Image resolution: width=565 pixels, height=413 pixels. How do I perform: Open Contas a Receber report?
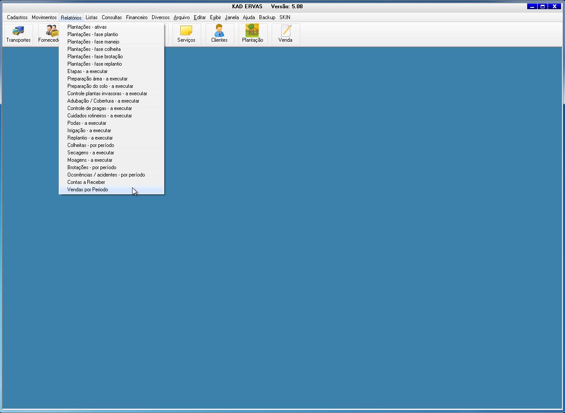point(112,182)
